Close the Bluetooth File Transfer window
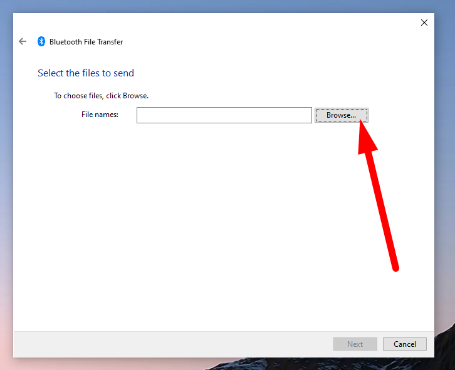The height and width of the screenshot is (370, 455). (x=424, y=23)
